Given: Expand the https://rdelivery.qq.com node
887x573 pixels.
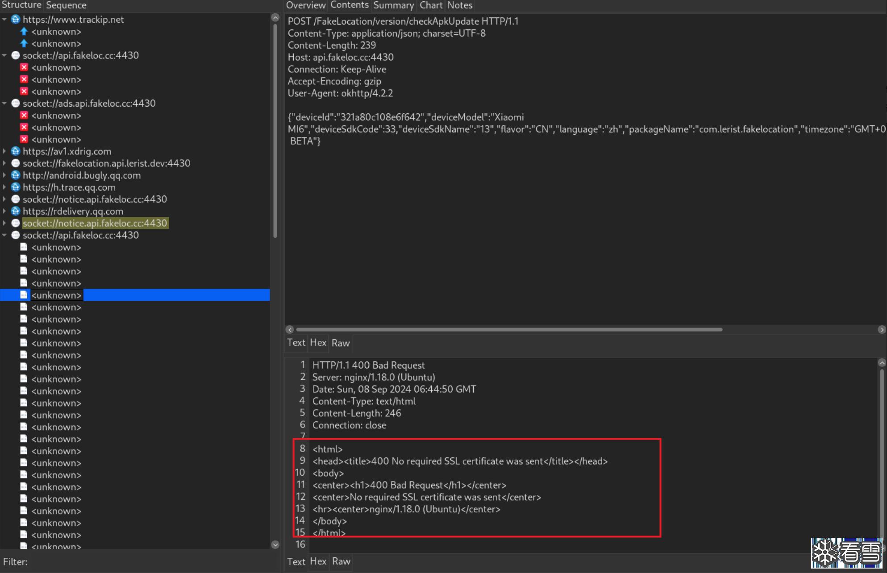Looking at the screenshot, I should tap(4, 211).
